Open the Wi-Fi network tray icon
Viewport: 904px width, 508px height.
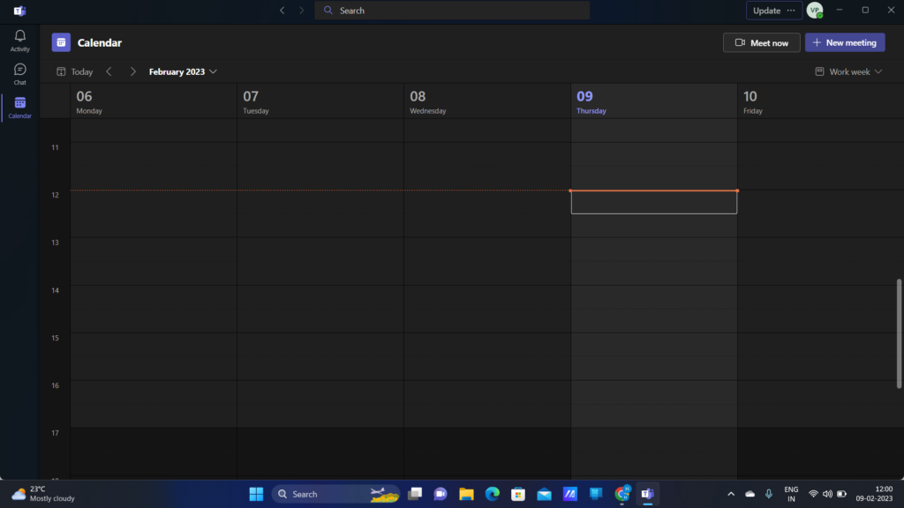[813, 494]
